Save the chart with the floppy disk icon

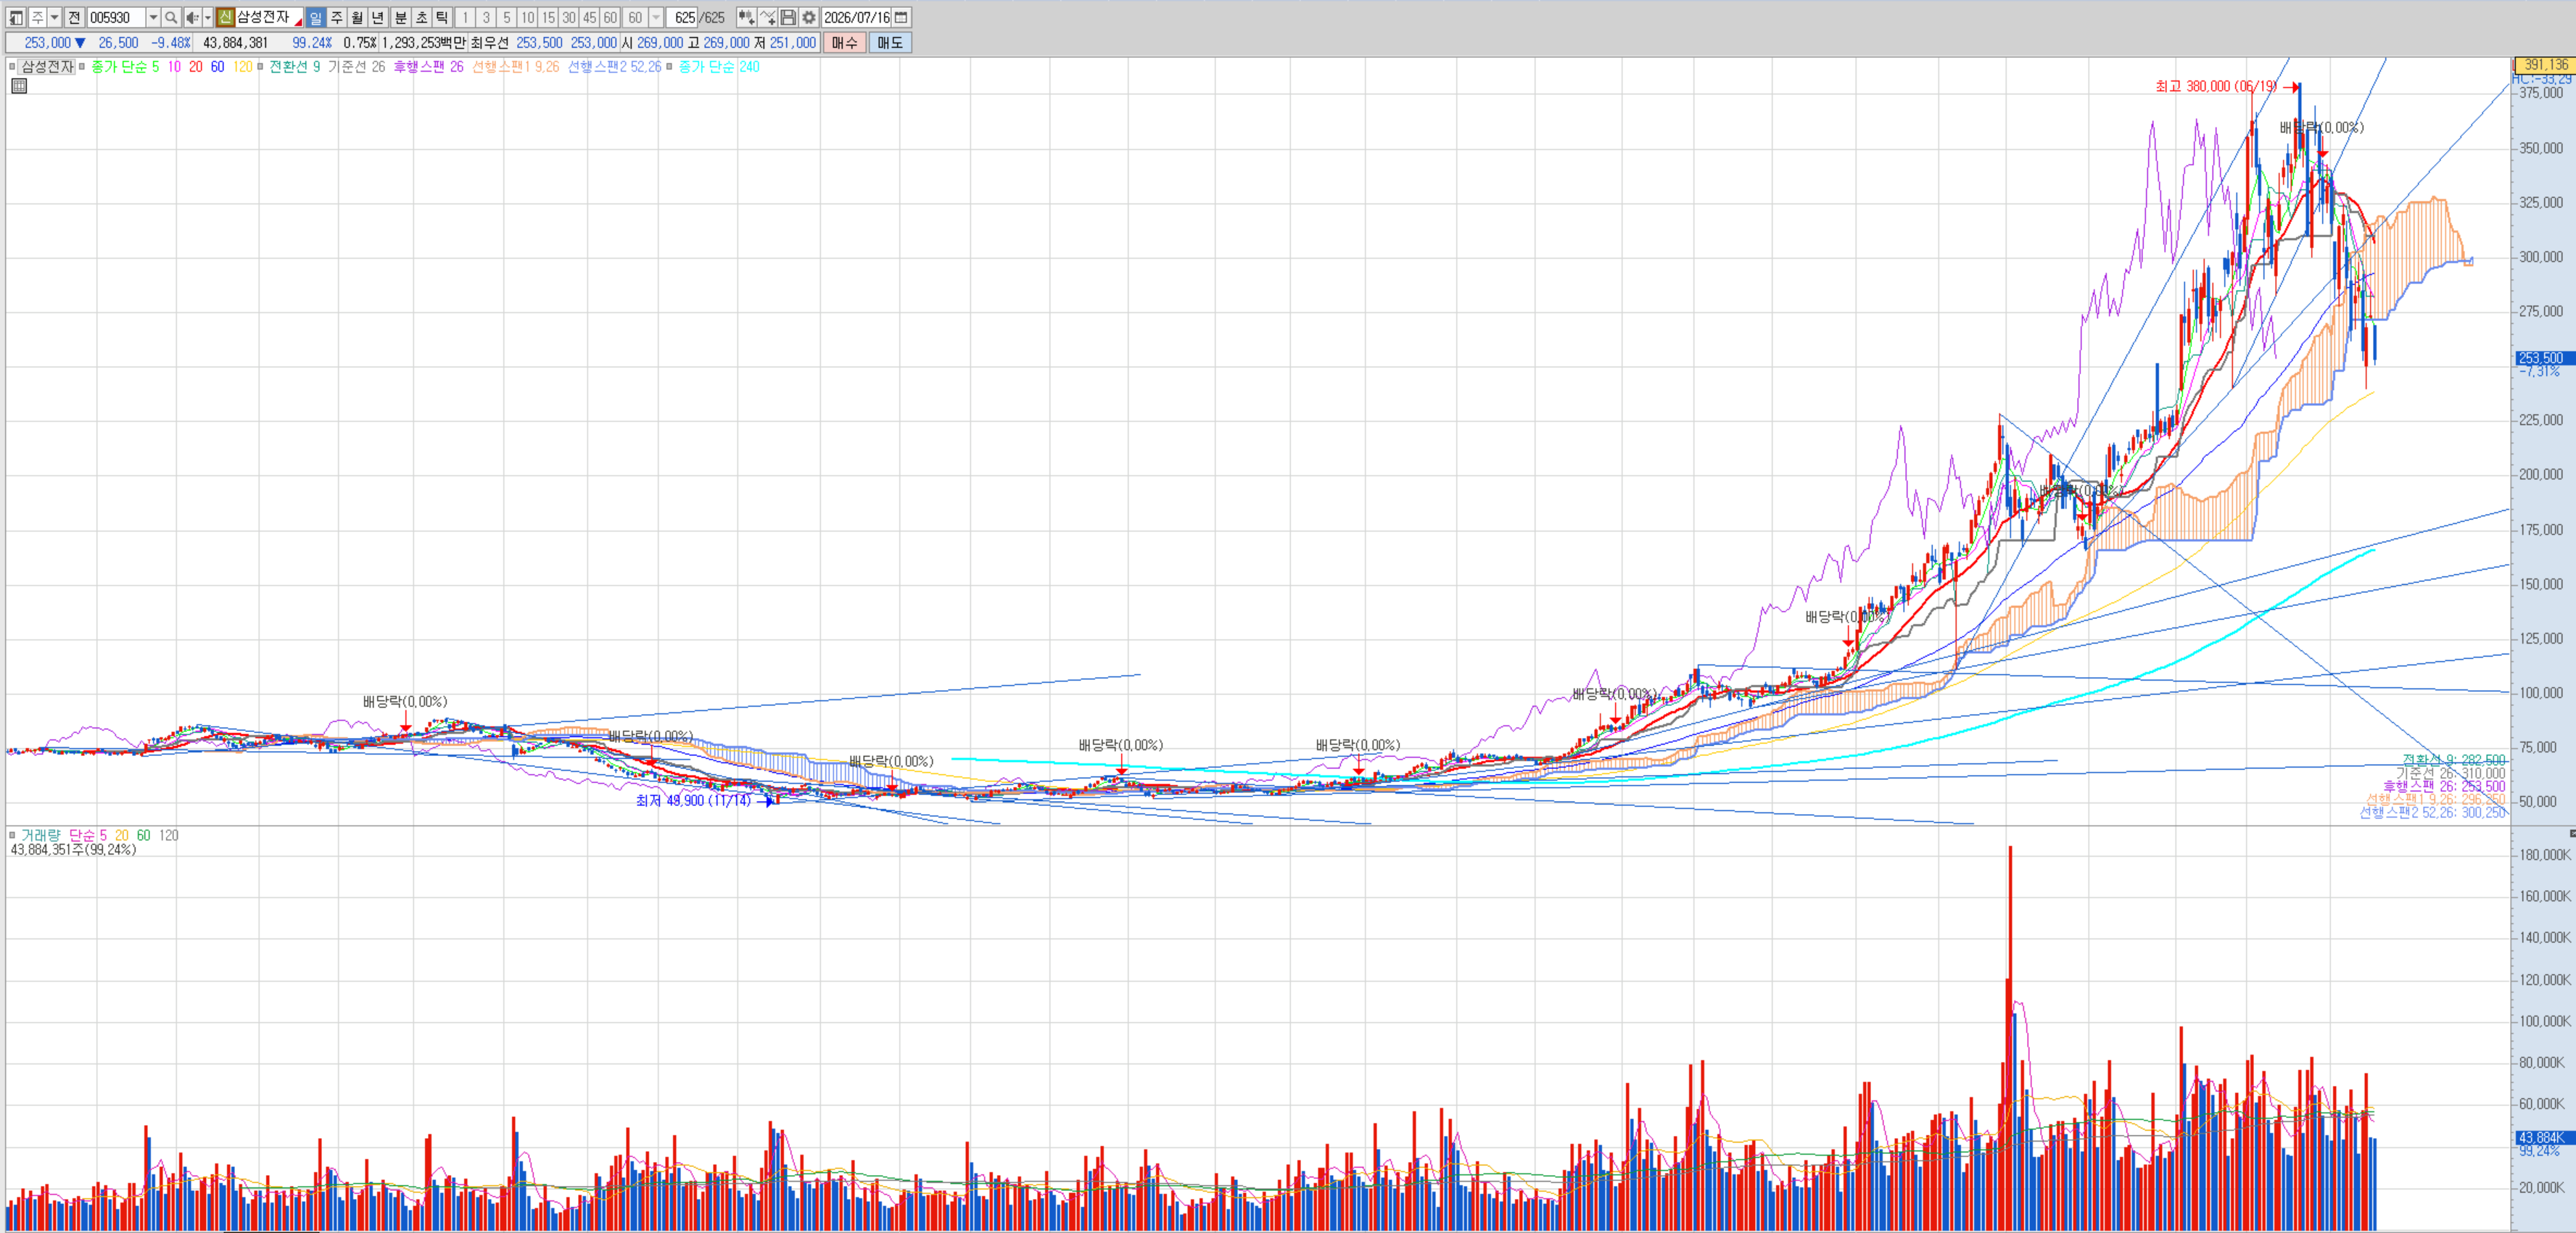(788, 18)
